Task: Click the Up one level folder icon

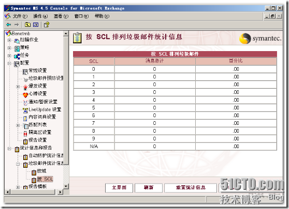Action: [x=27, y=25]
